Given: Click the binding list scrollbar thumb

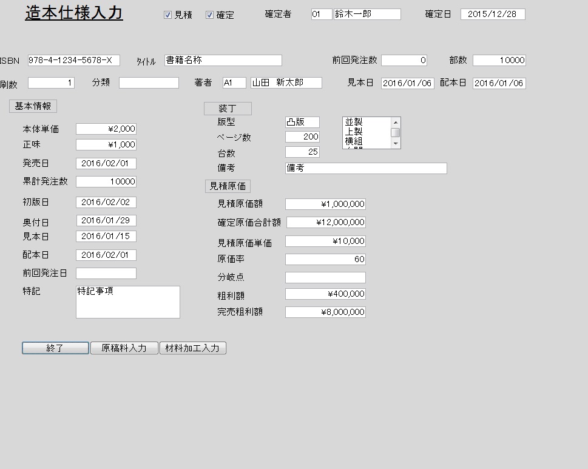Looking at the screenshot, I should [x=395, y=133].
